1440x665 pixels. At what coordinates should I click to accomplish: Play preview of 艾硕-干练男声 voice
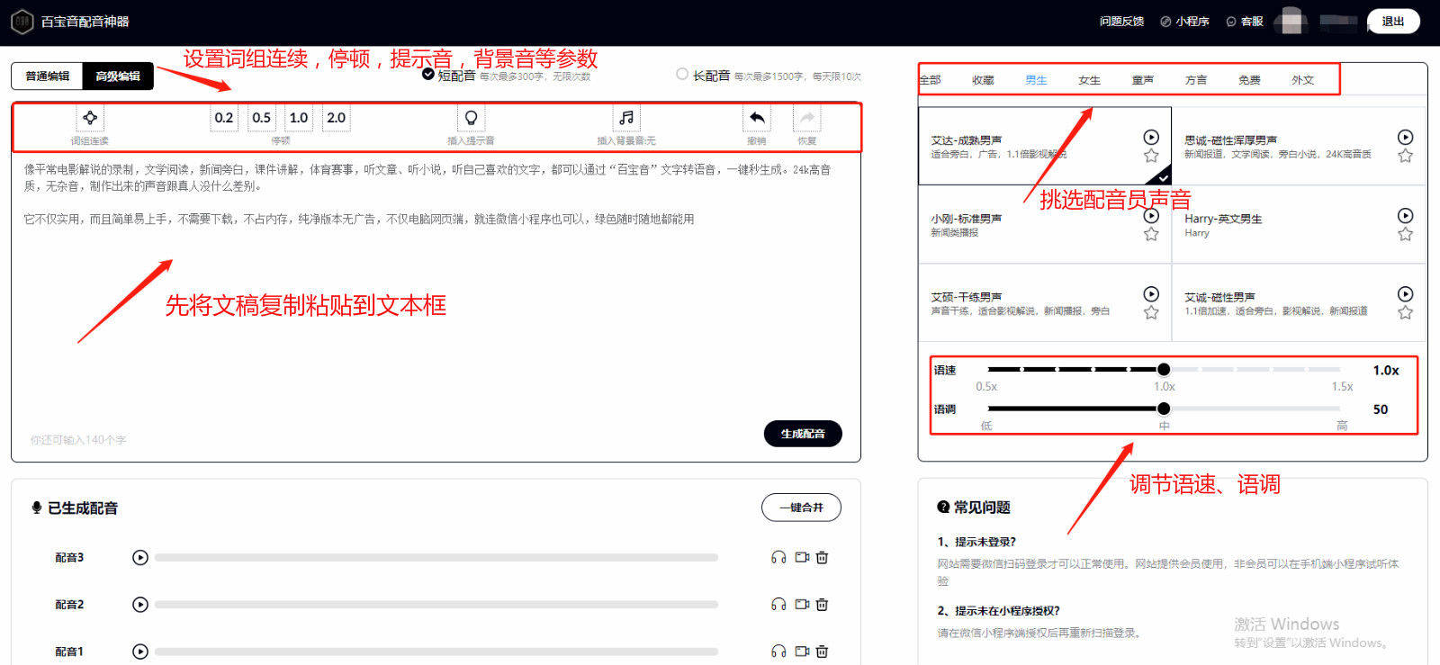[1151, 293]
